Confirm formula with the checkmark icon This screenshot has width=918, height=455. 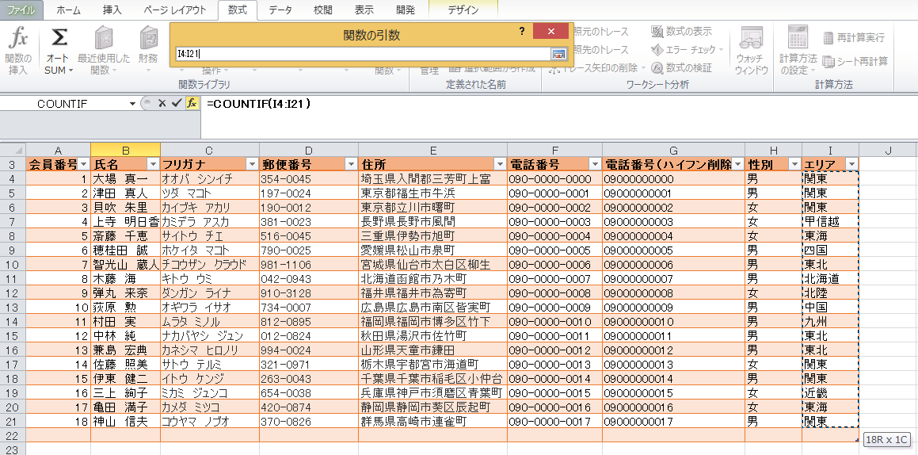[177, 104]
